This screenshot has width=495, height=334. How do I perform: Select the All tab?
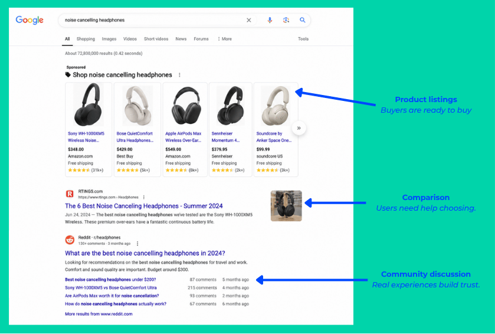(67, 39)
